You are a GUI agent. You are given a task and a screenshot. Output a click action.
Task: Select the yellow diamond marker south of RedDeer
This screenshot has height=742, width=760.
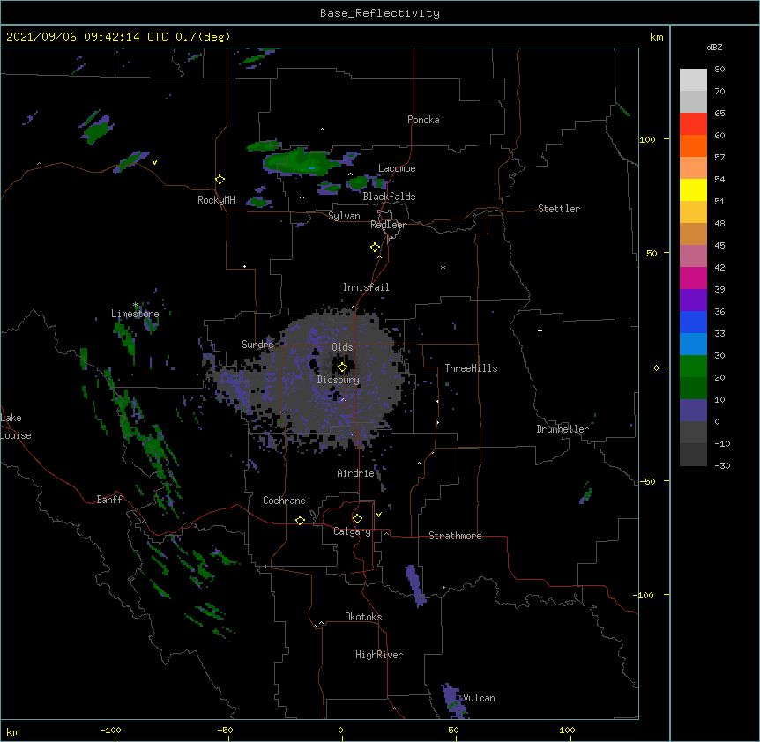pos(376,248)
